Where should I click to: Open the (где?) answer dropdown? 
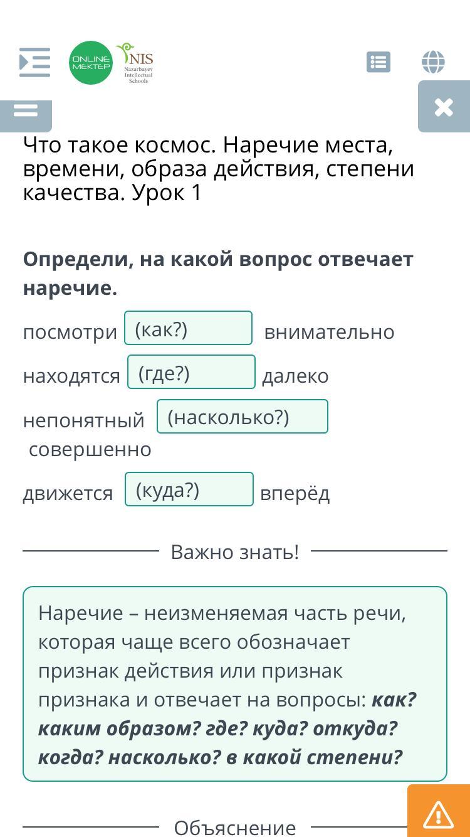[191, 373]
